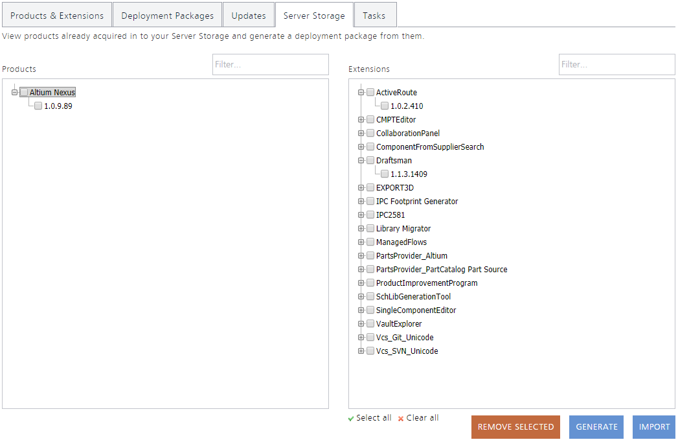Click the Generate button
The height and width of the screenshot is (442, 678).
click(x=596, y=427)
